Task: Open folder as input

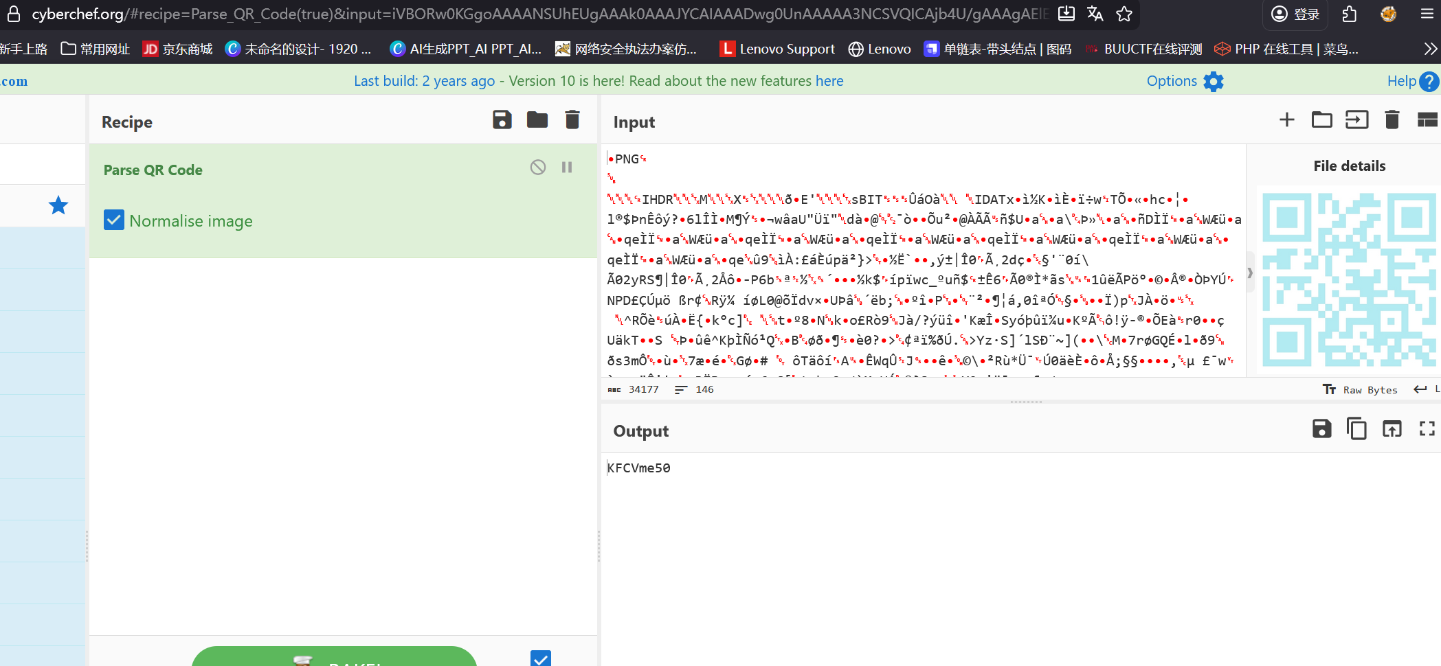Action: 1322,120
